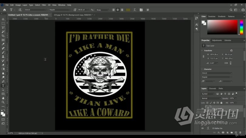
Task: Toggle pixel layer filter in Layers panel
Action: point(217,94)
